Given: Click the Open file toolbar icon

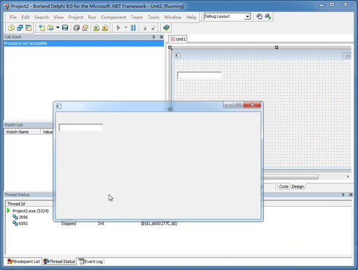Looking at the screenshot, I should [50, 28].
